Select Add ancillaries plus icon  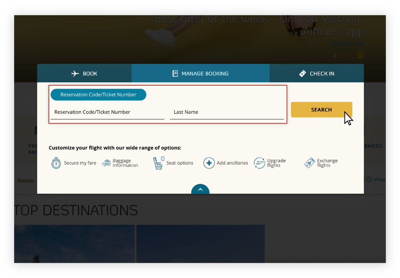(209, 163)
